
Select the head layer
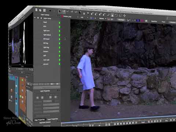point(45,22)
